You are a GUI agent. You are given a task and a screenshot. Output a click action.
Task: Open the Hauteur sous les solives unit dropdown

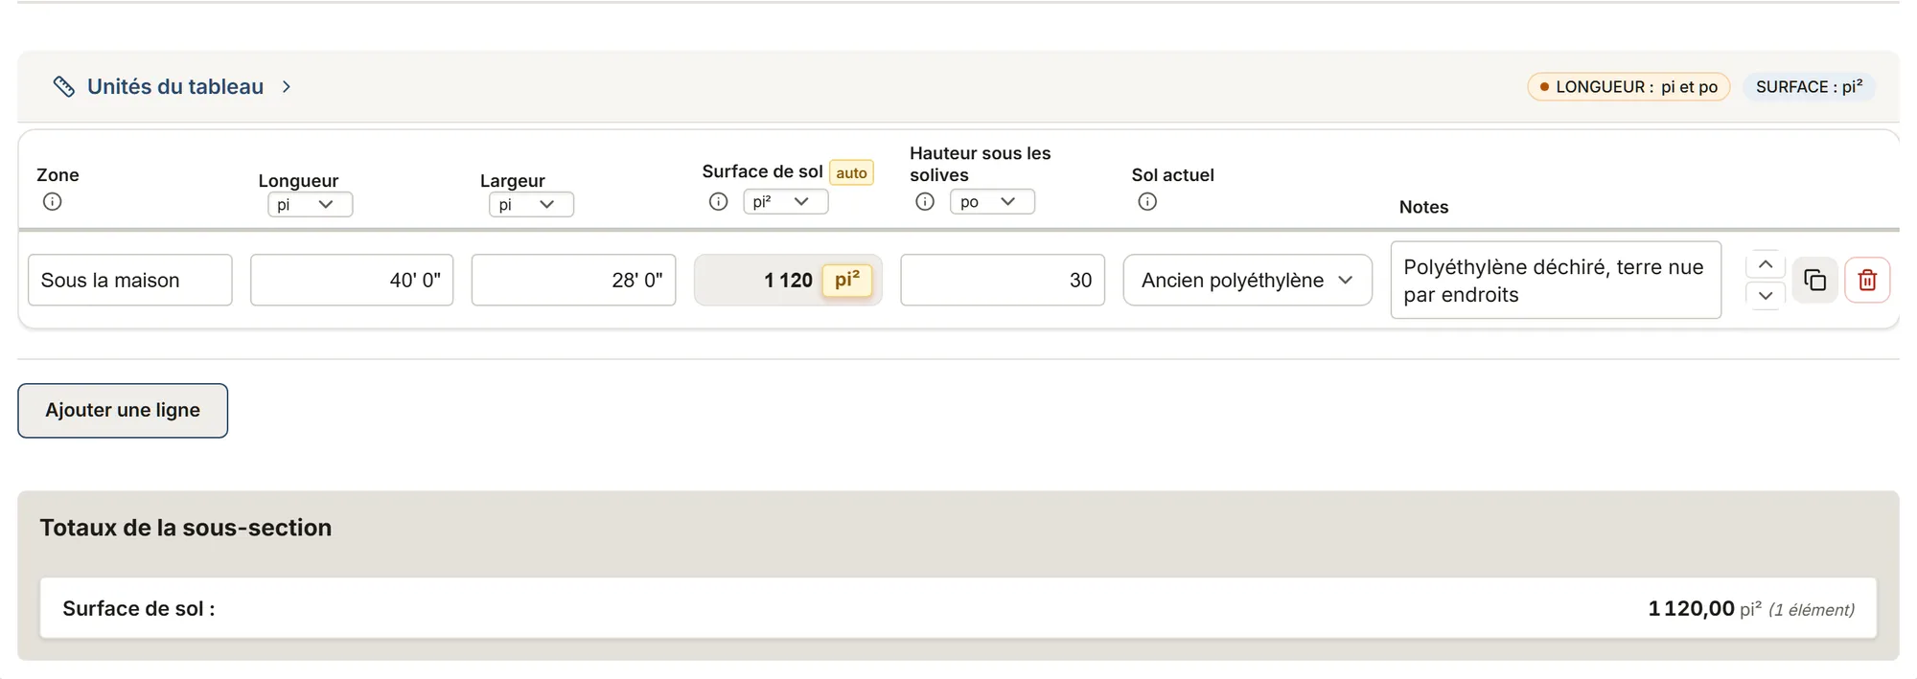(x=992, y=201)
